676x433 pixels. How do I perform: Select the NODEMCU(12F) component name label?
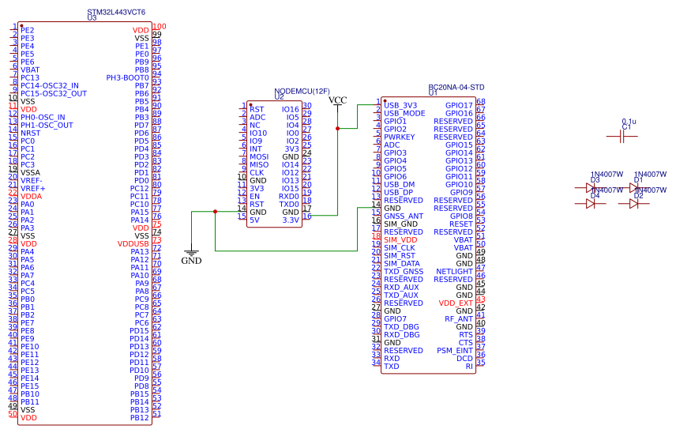click(x=302, y=92)
